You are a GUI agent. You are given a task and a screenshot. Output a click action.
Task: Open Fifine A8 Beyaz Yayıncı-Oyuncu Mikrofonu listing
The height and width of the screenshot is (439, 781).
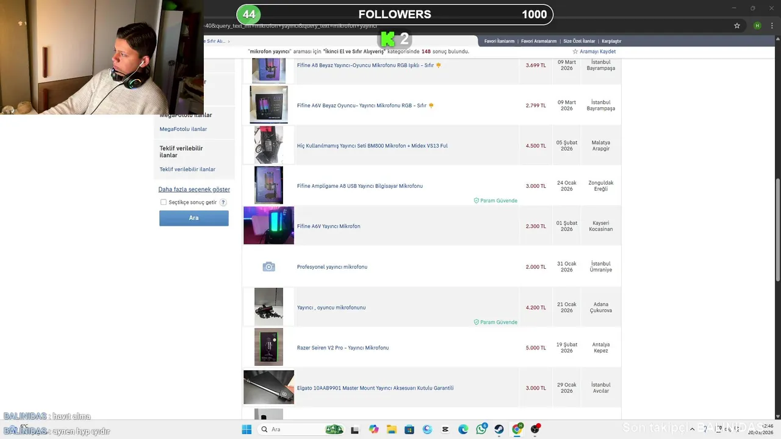tap(365, 65)
